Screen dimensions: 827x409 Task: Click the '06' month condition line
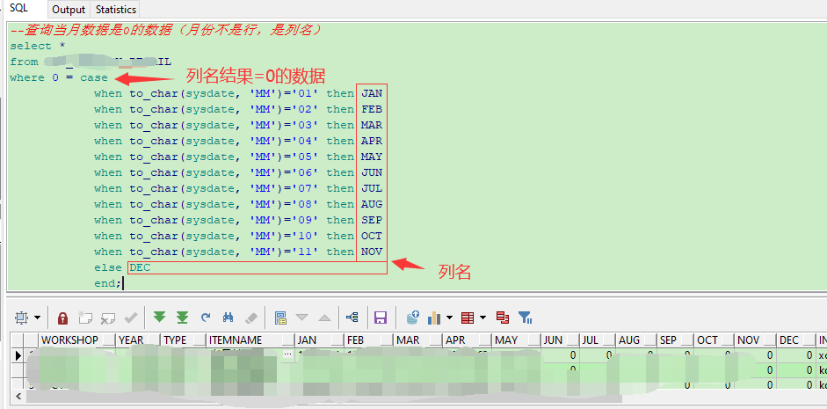[238, 172]
